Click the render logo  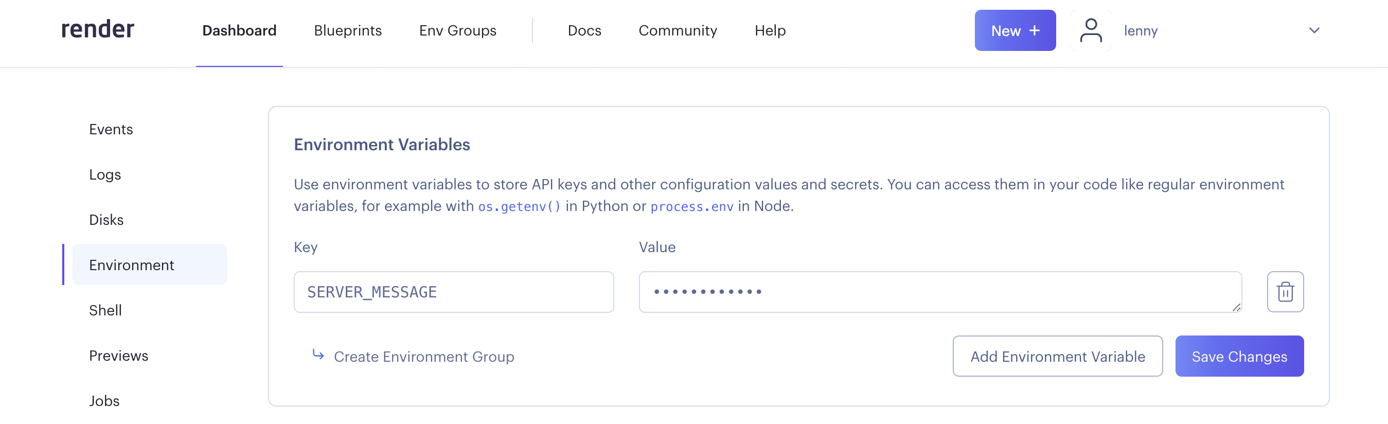(98, 30)
